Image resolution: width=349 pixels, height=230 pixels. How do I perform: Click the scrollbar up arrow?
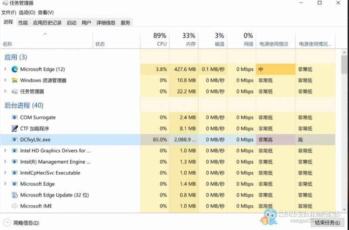coord(344,53)
